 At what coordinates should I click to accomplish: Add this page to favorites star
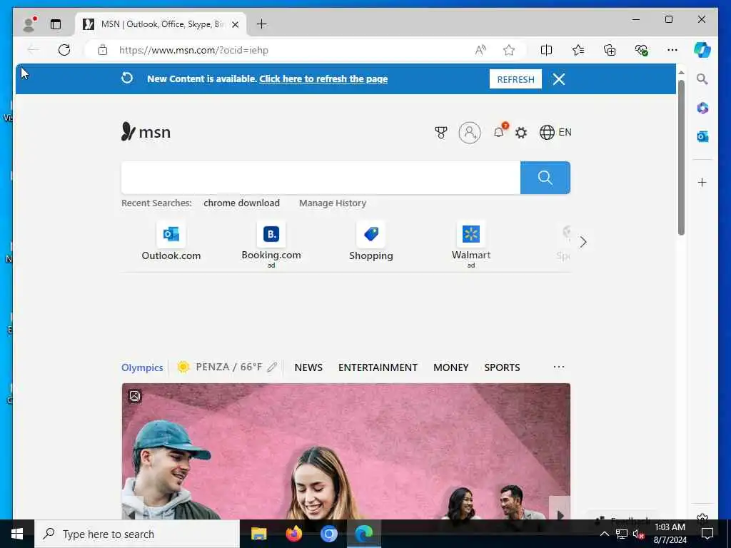tap(509, 50)
